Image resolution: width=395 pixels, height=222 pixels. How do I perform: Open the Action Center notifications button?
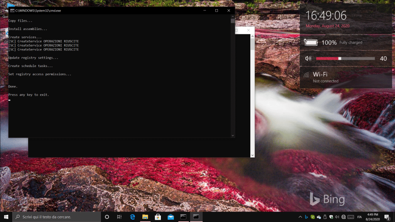pyautogui.click(x=387, y=217)
